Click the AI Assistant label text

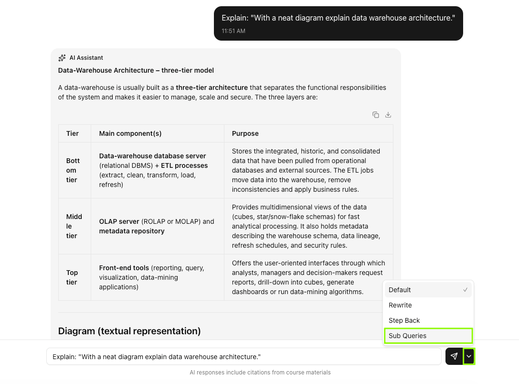coord(86,57)
